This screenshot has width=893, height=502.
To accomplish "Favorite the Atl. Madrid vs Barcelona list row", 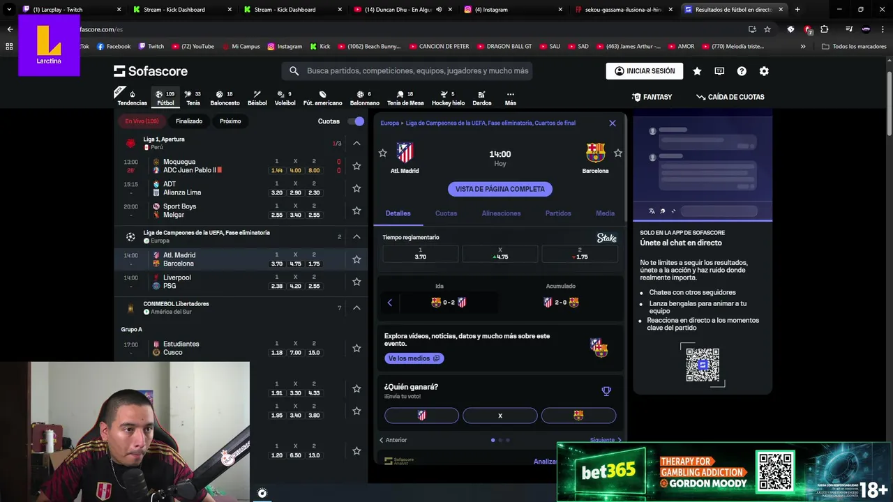I will (x=357, y=259).
